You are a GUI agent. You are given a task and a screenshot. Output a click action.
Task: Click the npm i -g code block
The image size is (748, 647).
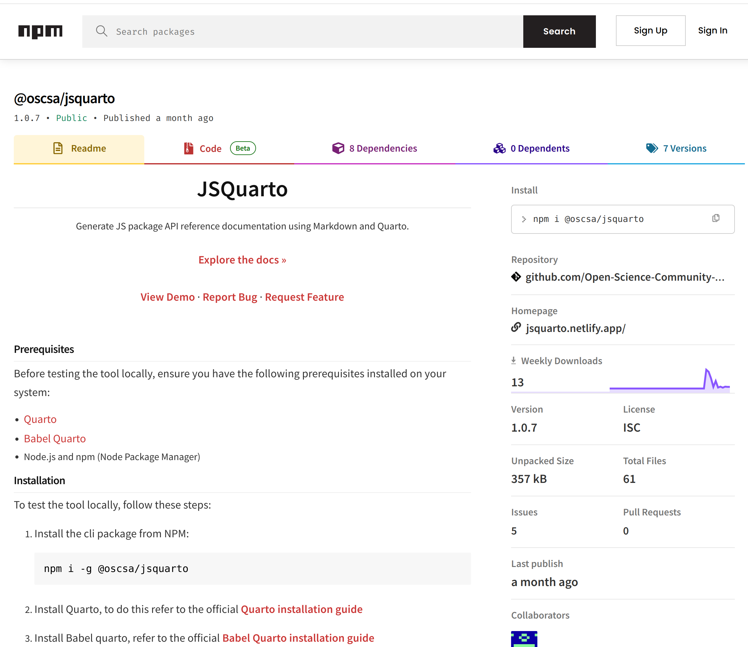tap(252, 569)
